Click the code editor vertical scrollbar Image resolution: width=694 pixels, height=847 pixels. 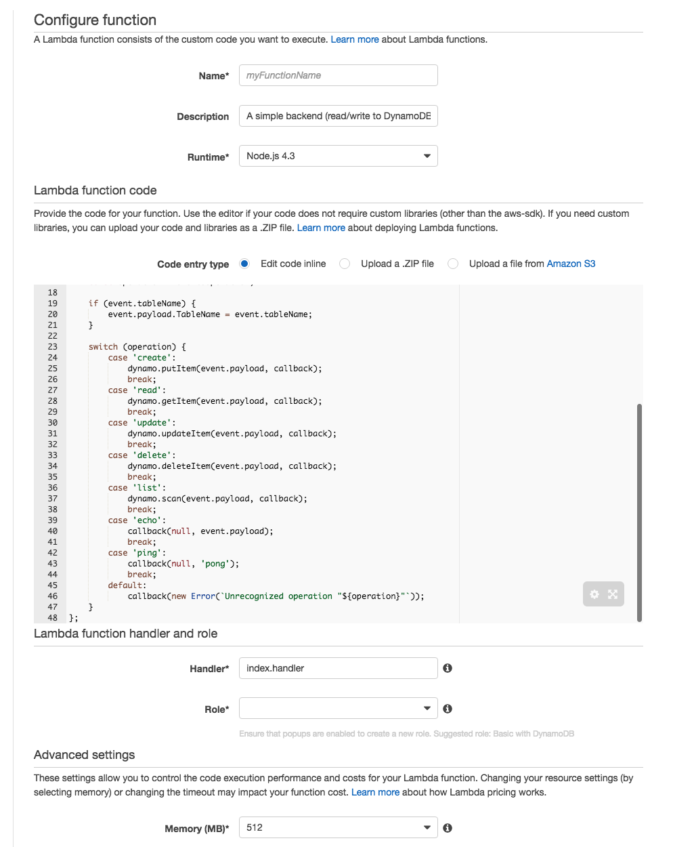point(639,513)
